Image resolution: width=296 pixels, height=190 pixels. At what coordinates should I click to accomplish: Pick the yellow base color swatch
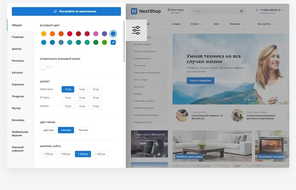(44, 34)
